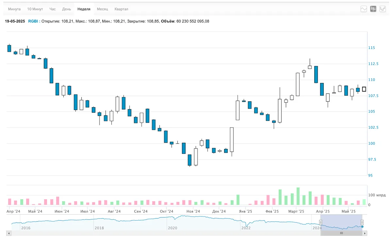Click the Открытие: 108,21 value
The image size is (392, 240).
57,21
